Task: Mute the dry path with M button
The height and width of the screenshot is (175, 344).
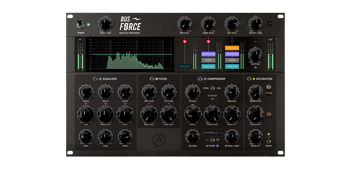Action: pos(185,42)
